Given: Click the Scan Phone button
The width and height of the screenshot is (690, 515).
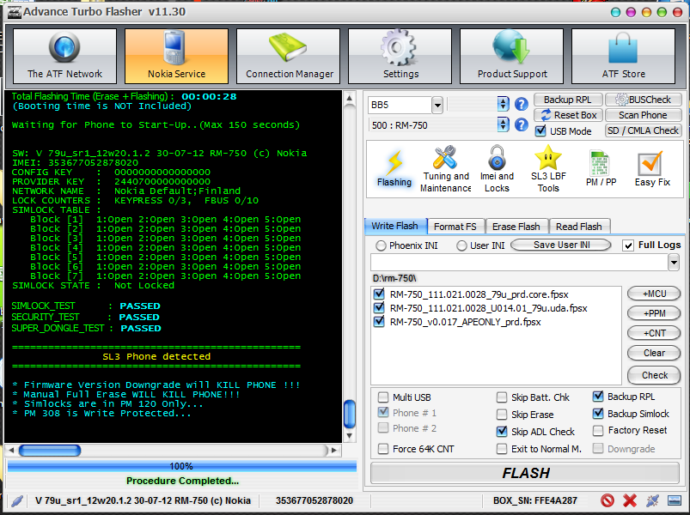Looking at the screenshot, I should 644,115.
